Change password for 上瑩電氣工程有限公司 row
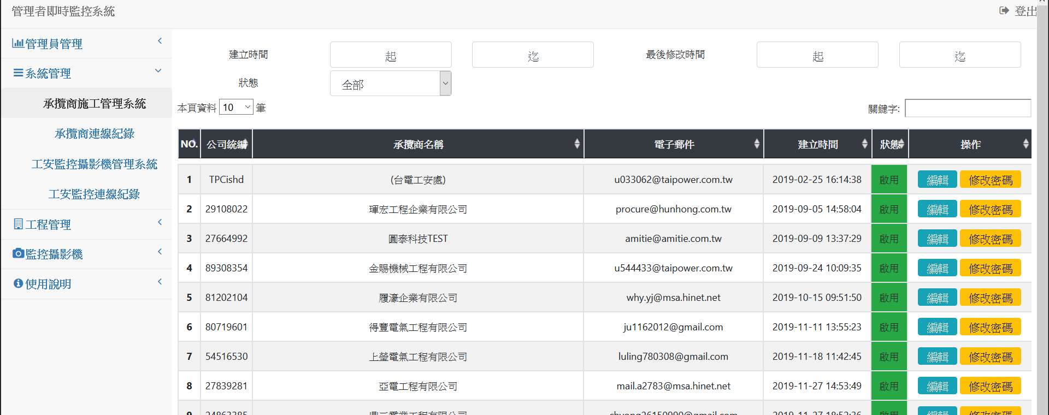Image resolution: width=1049 pixels, height=415 pixels. point(991,357)
